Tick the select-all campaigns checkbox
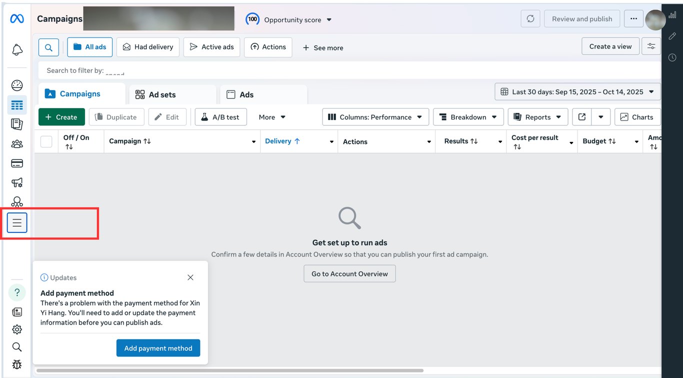The height and width of the screenshot is (378, 683). (46, 141)
